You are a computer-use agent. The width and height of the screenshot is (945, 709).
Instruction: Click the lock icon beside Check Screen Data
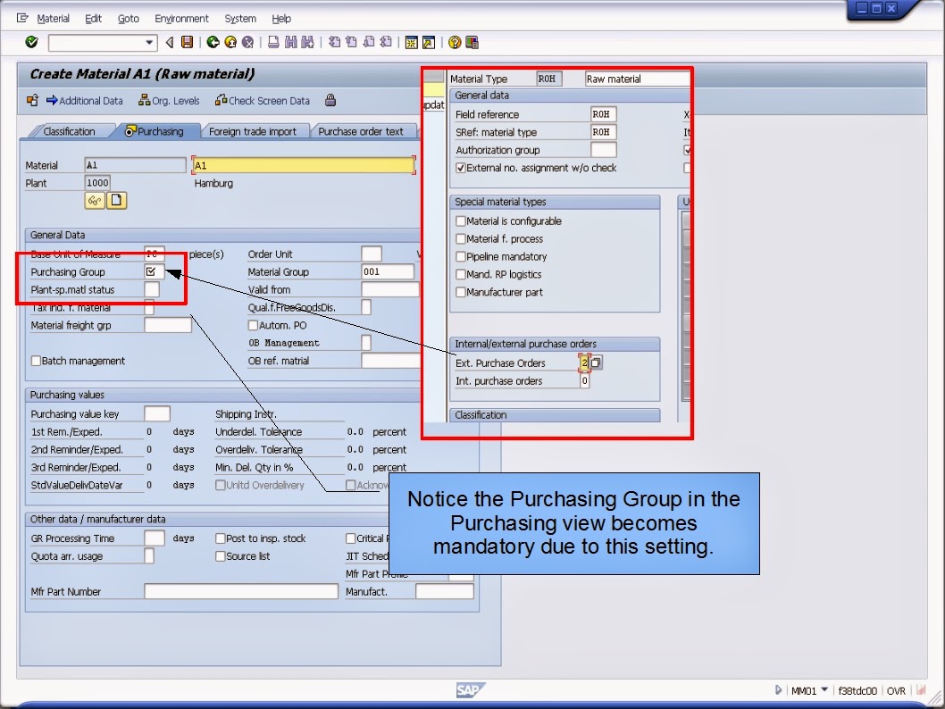tap(330, 100)
